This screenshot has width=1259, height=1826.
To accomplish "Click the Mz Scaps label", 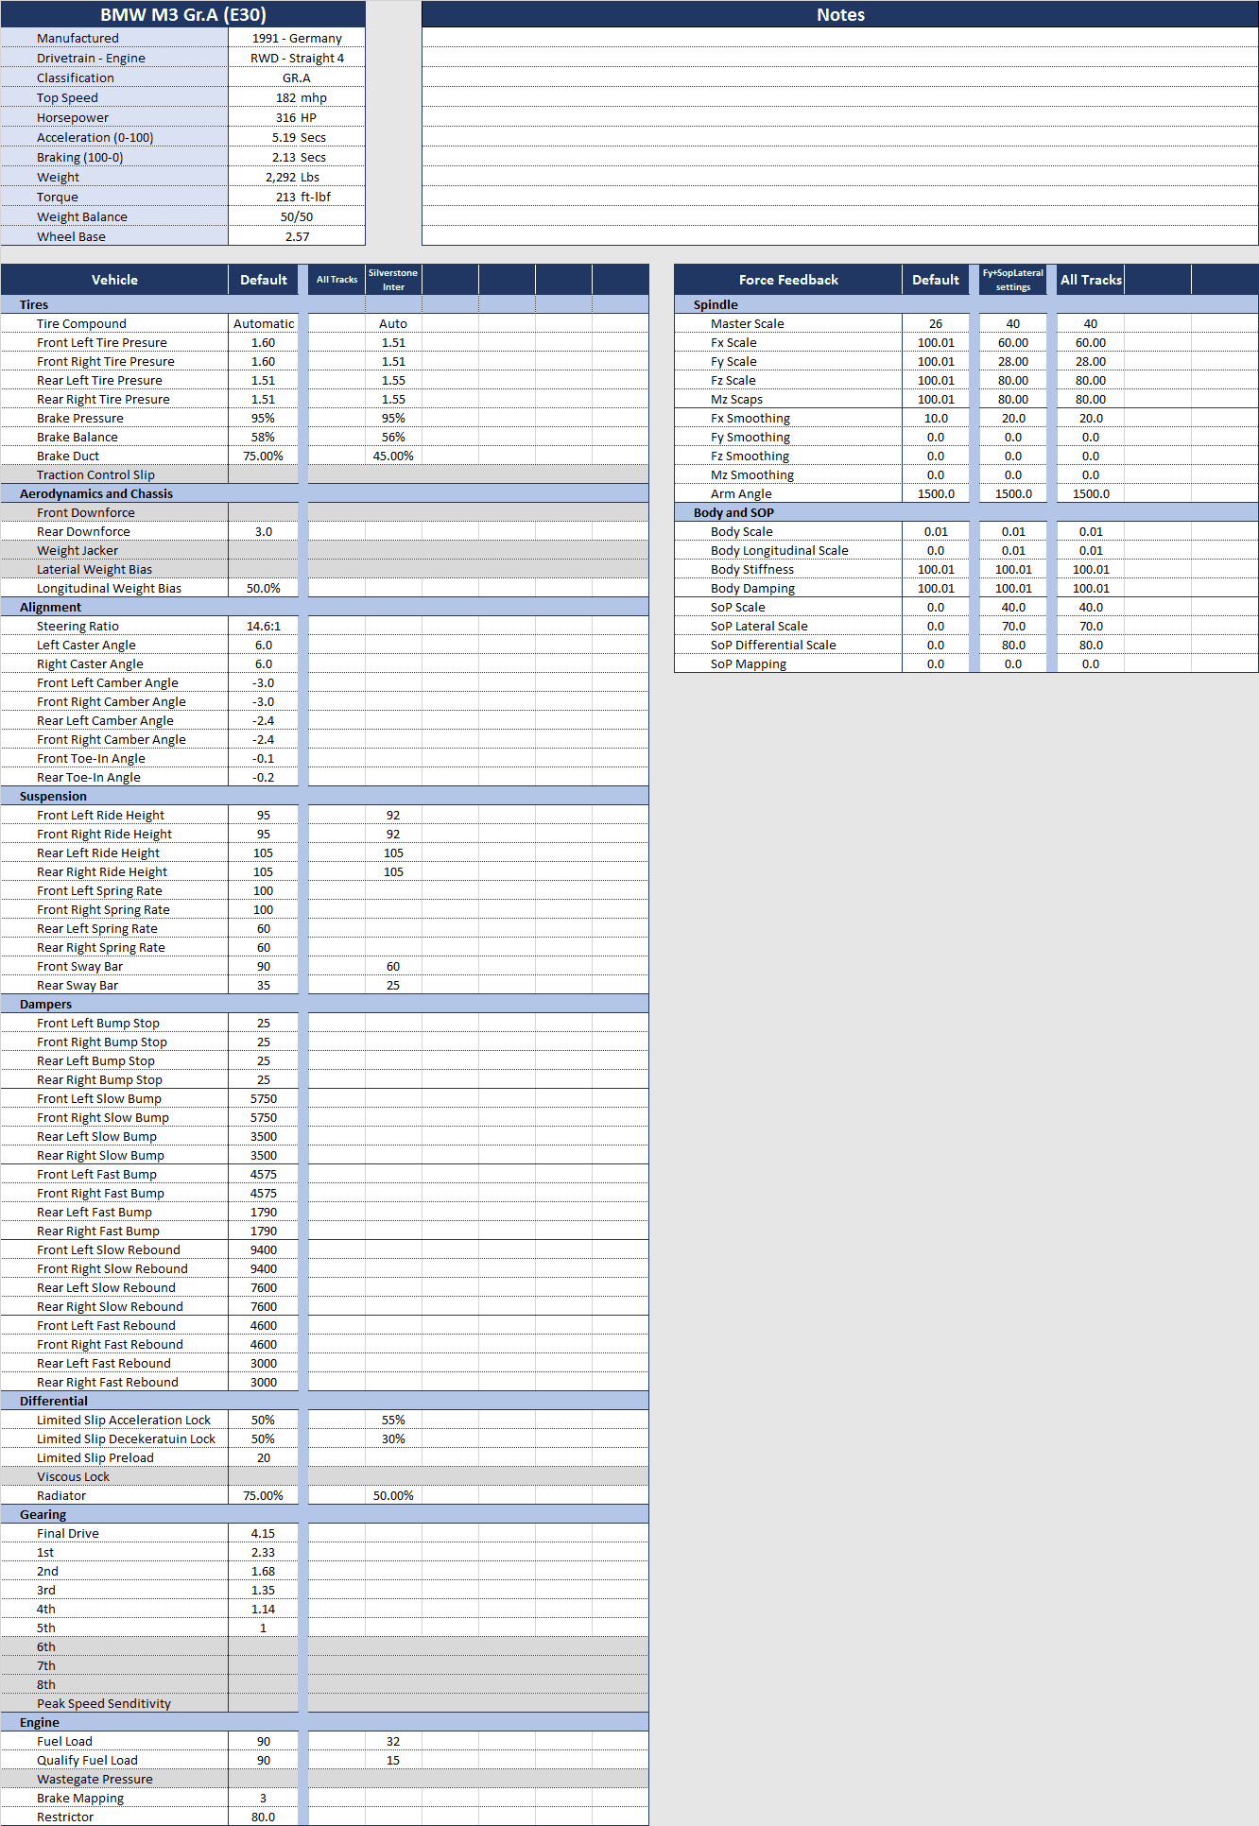I will (736, 399).
